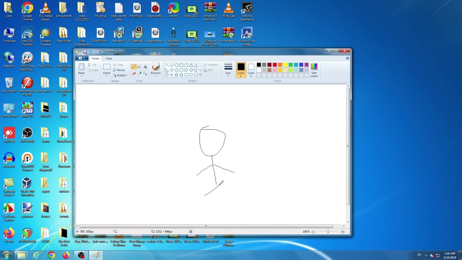
Task: Choose the five-point star shape
Action: click(x=176, y=75)
